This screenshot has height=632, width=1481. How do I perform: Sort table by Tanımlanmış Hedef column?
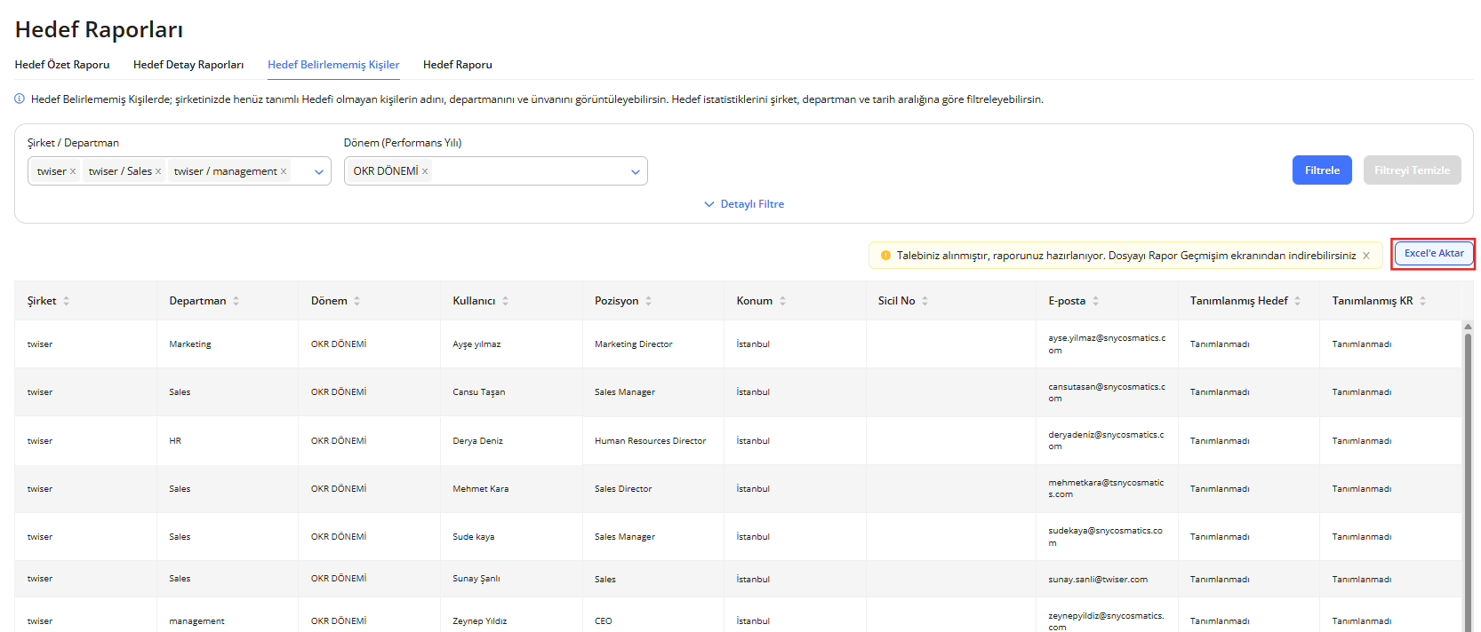[1297, 301]
